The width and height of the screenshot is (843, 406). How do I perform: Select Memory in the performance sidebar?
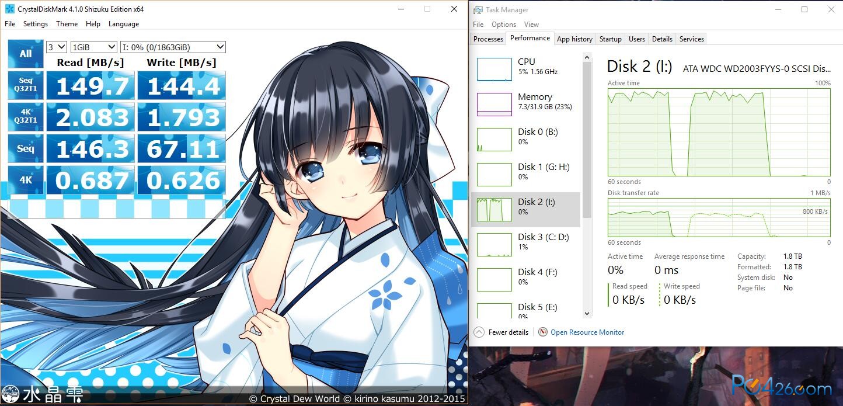pyautogui.click(x=525, y=105)
